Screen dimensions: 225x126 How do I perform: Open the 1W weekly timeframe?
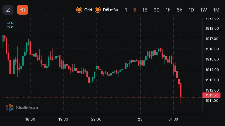pyautogui.click(x=203, y=10)
